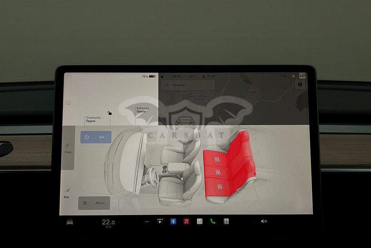The width and height of the screenshot is (371, 248).
Task: Open the car controls menu icon
Action: coord(70,222)
